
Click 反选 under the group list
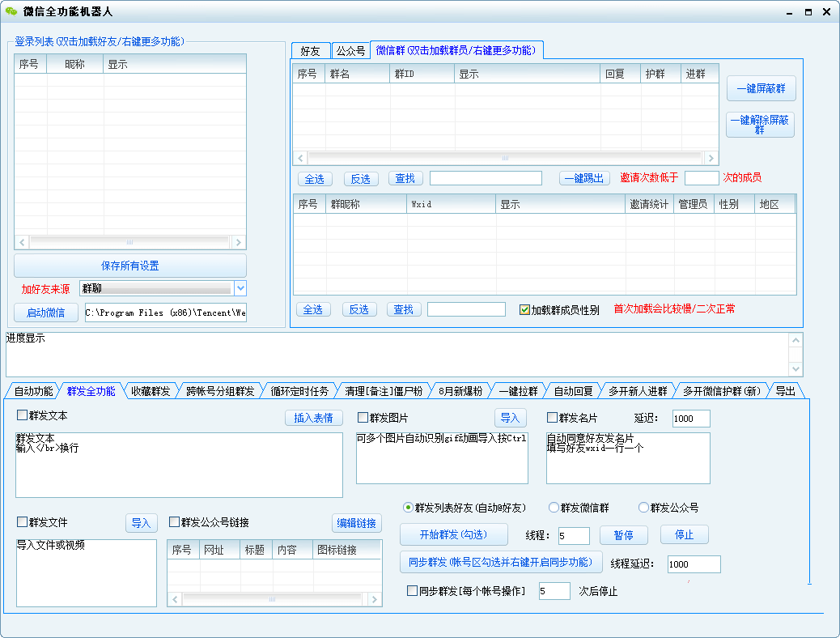pyautogui.click(x=361, y=179)
